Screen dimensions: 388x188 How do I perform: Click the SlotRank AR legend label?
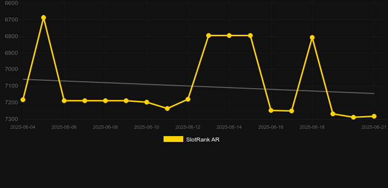(x=203, y=140)
